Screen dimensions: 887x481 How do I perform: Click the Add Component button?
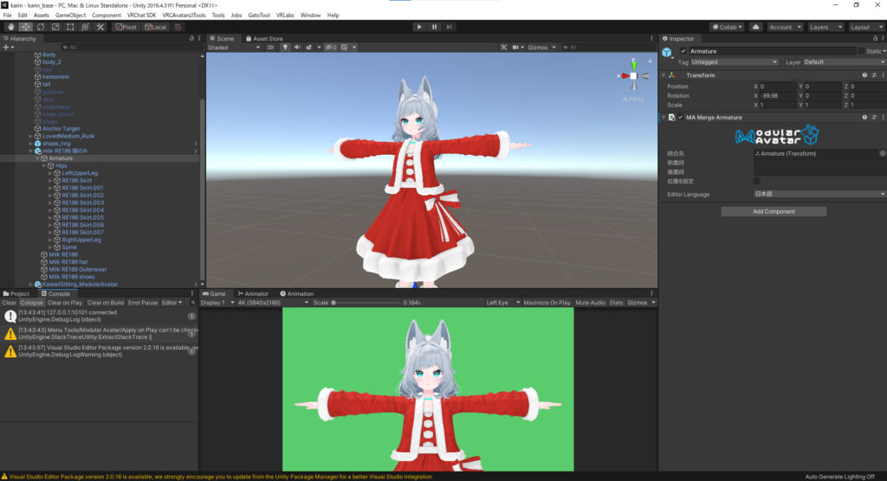tap(774, 211)
